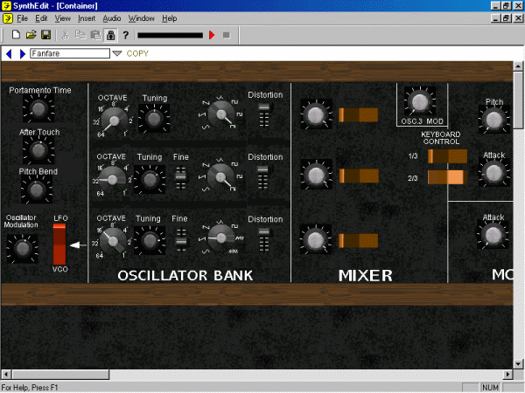Toggle the LFO/VCO red rocker switch

click(59, 244)
